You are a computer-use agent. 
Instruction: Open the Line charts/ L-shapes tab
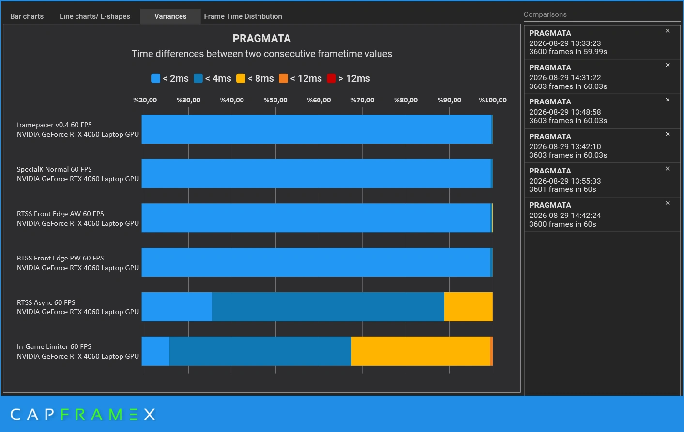click(x=95, y=16)
